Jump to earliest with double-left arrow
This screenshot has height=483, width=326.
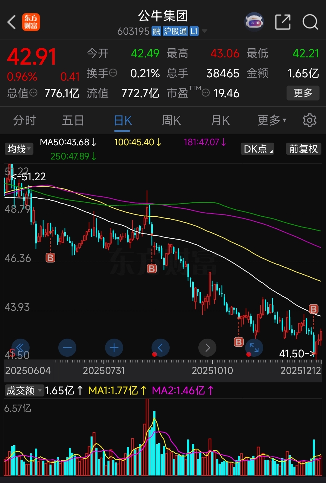(20, 348)
